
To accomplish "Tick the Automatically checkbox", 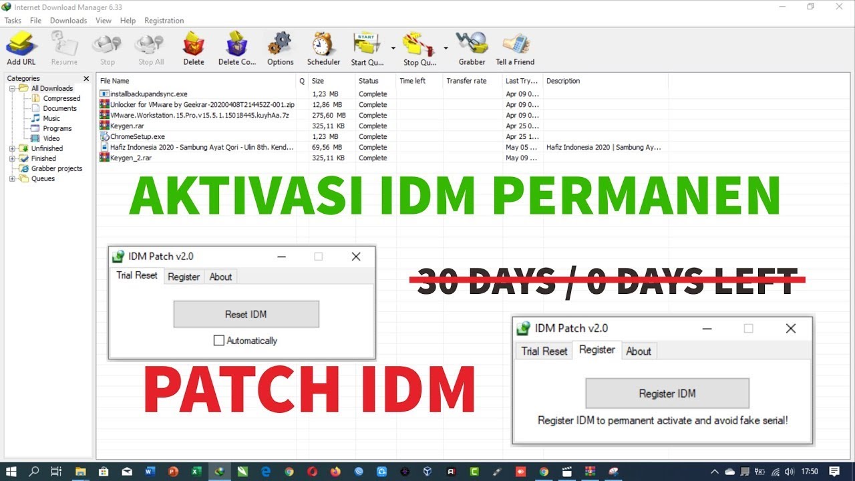I will pos(218,341).
